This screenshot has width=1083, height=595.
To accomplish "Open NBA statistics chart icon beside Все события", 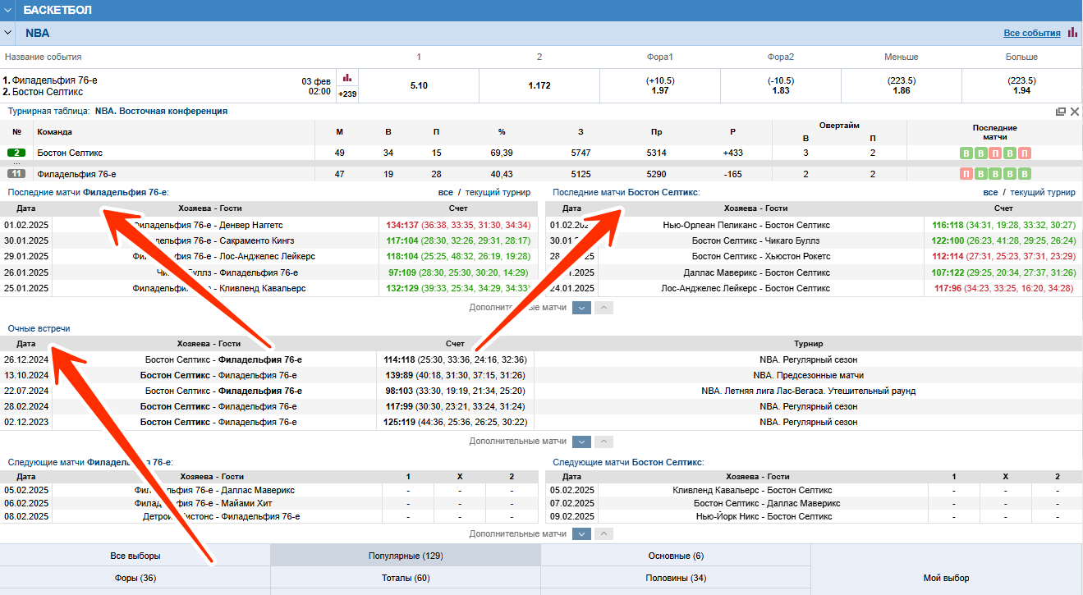I will pos(1072,33).
